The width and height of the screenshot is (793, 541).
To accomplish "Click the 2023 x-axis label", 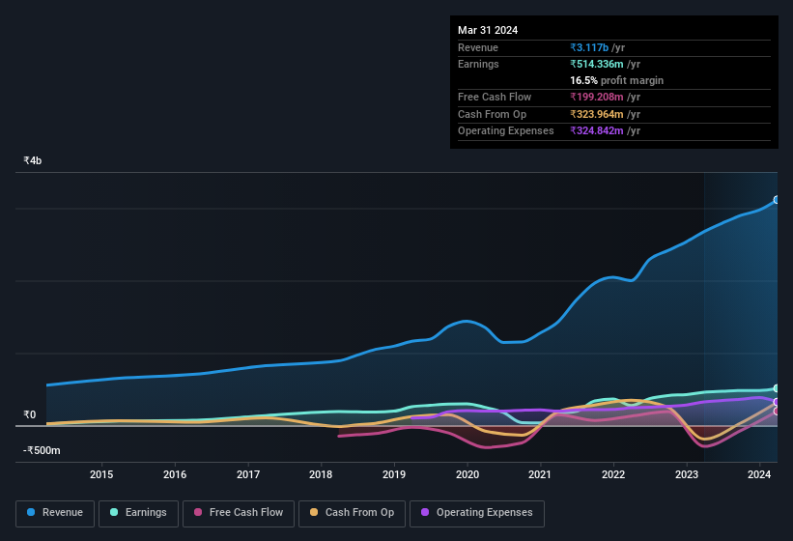I will (x=687, y=474).
